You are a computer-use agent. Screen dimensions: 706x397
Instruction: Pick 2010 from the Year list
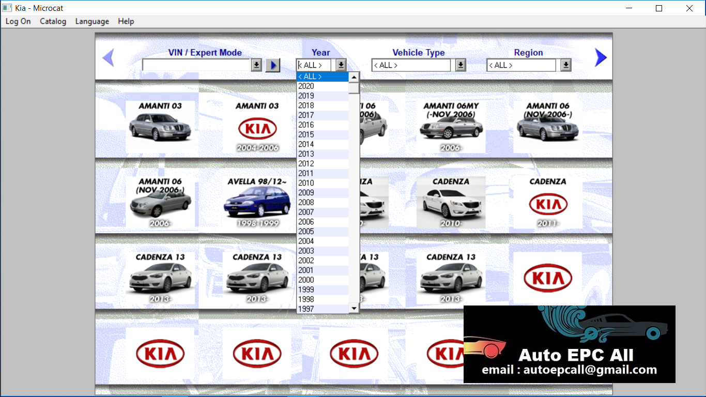pos(323,183)
